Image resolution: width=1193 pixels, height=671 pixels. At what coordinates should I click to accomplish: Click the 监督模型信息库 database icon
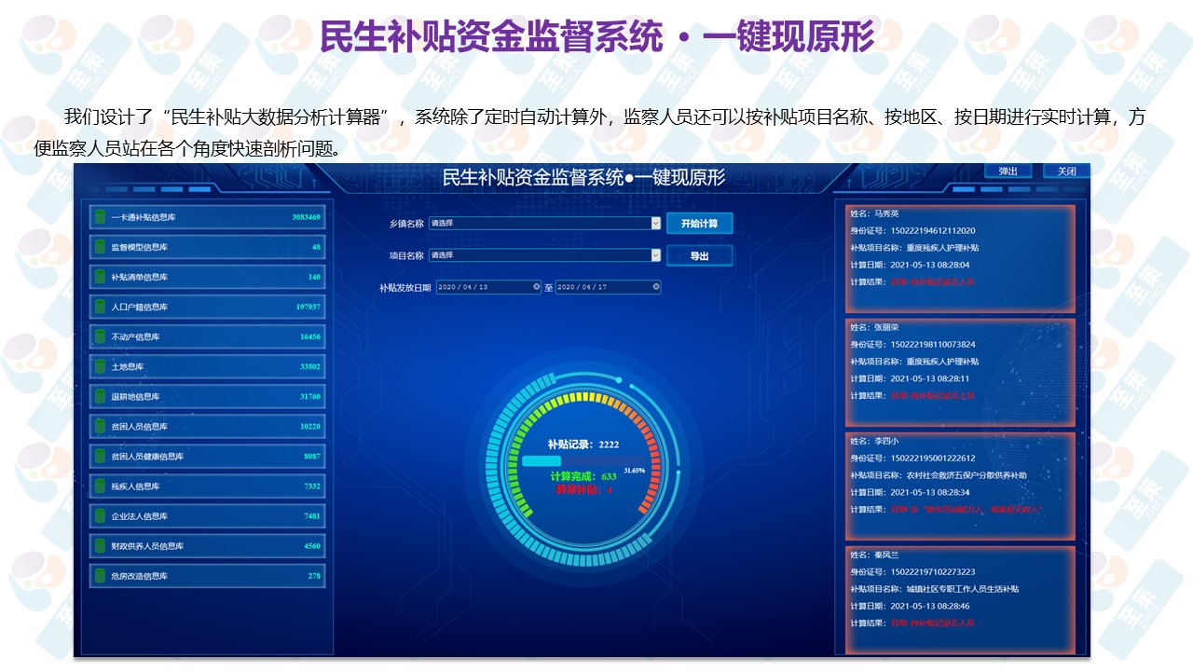click(x=100, y=247)
